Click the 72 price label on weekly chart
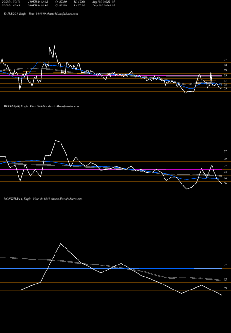This screenshot has height=333, width=231. (225, 159)
